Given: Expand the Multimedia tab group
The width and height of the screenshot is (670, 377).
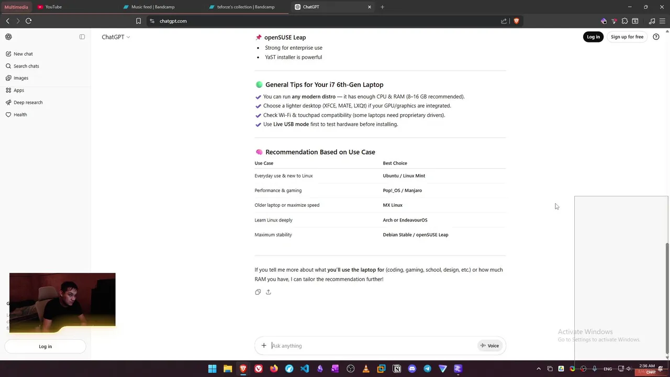Looking at the screenshot, I should [x=16, y=7].
